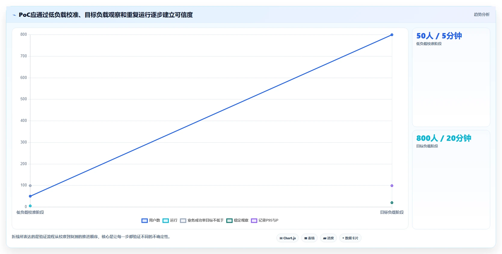The height and width of the screenshot is (254, 502).
Task: Click the gray 业务成功率 data point at 100
Action: point(30,186)
